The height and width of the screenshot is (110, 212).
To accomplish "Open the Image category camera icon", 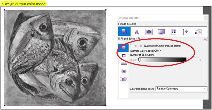I will [149, 32].
